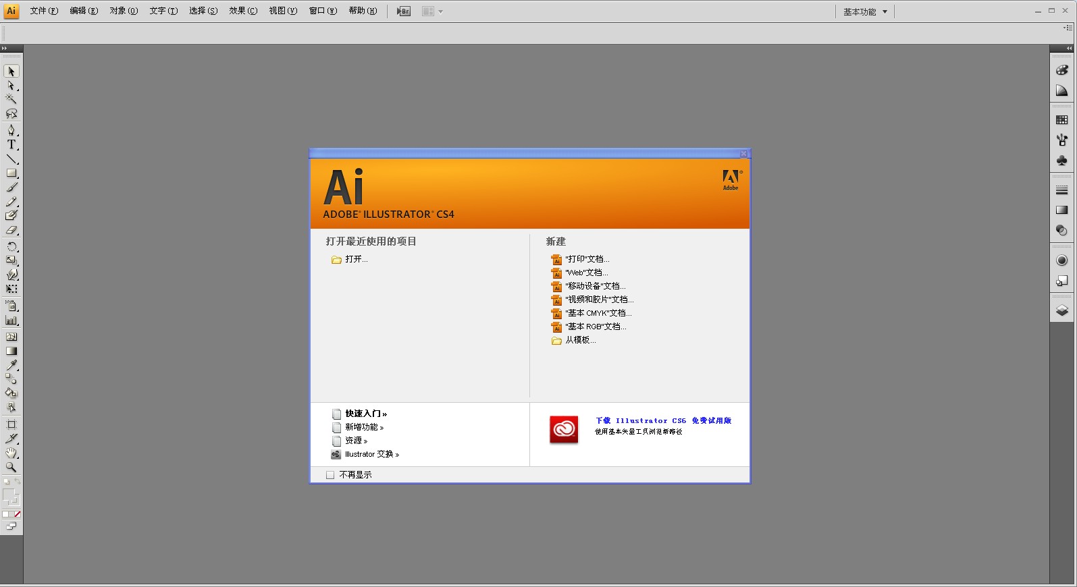Open the 文字(T) menu

coord(163,11)
